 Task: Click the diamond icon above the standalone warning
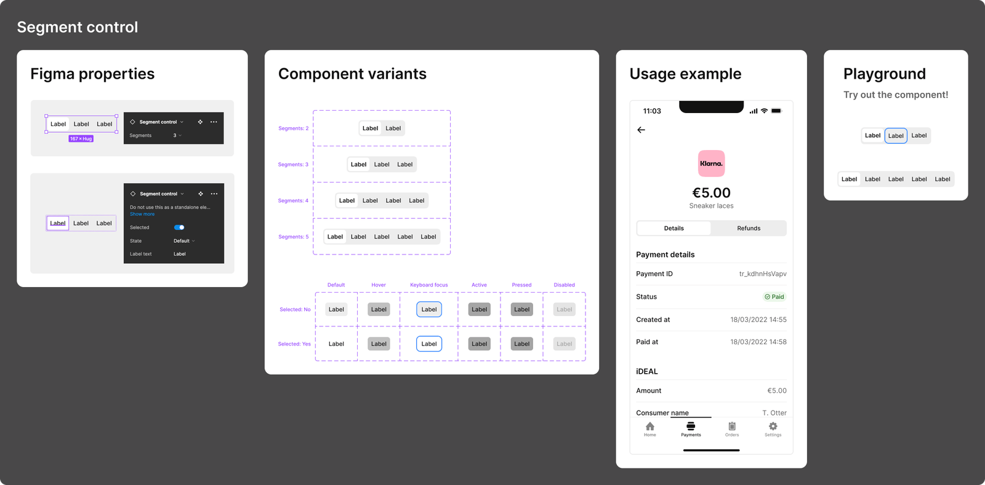(133, 194)
